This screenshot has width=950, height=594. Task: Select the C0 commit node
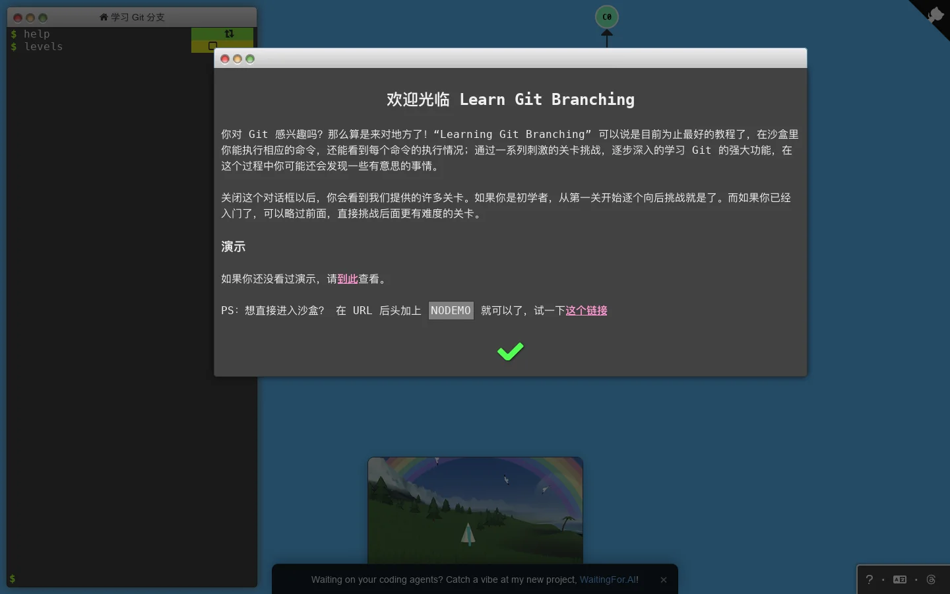(607, 17)
